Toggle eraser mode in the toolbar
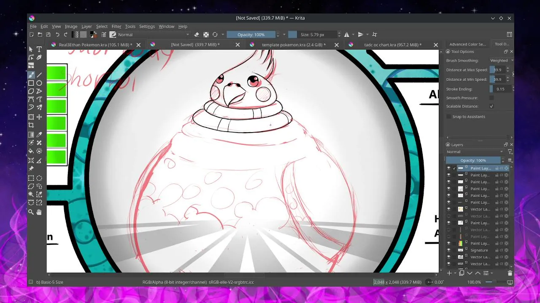540x303 pixels. click(x=197, y=35)
